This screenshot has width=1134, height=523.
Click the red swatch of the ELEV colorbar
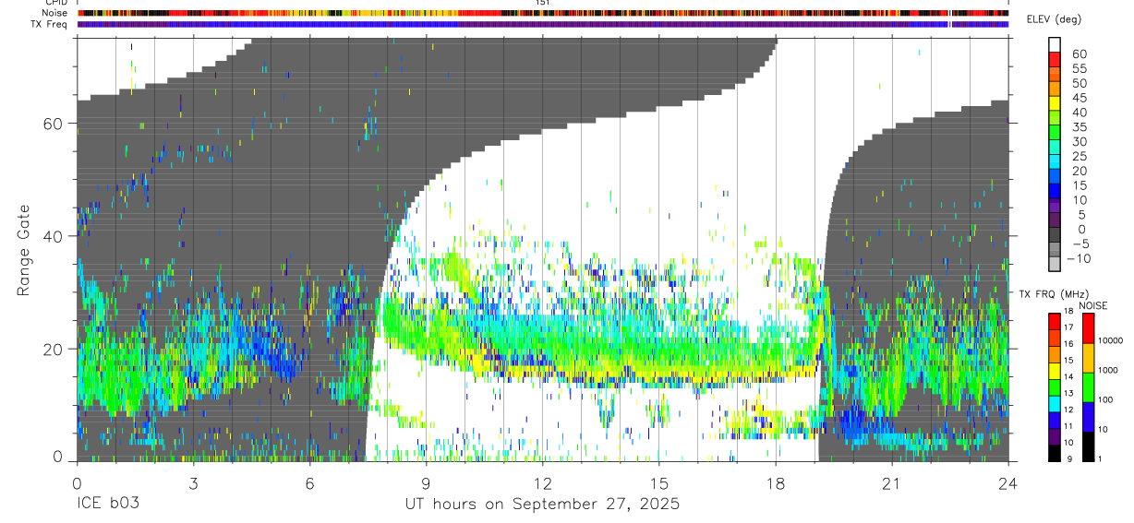pos(1055,60)
